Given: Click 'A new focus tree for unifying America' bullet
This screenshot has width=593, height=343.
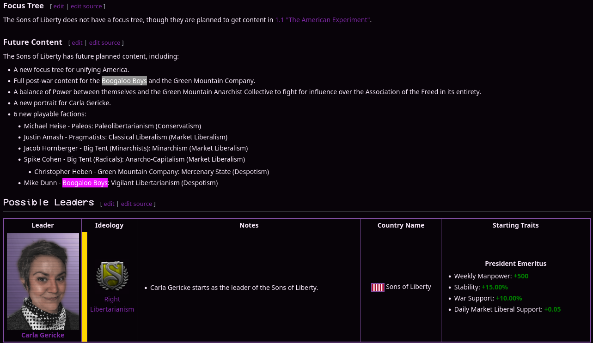Looking at the screenshot, I should pos(71,70).
